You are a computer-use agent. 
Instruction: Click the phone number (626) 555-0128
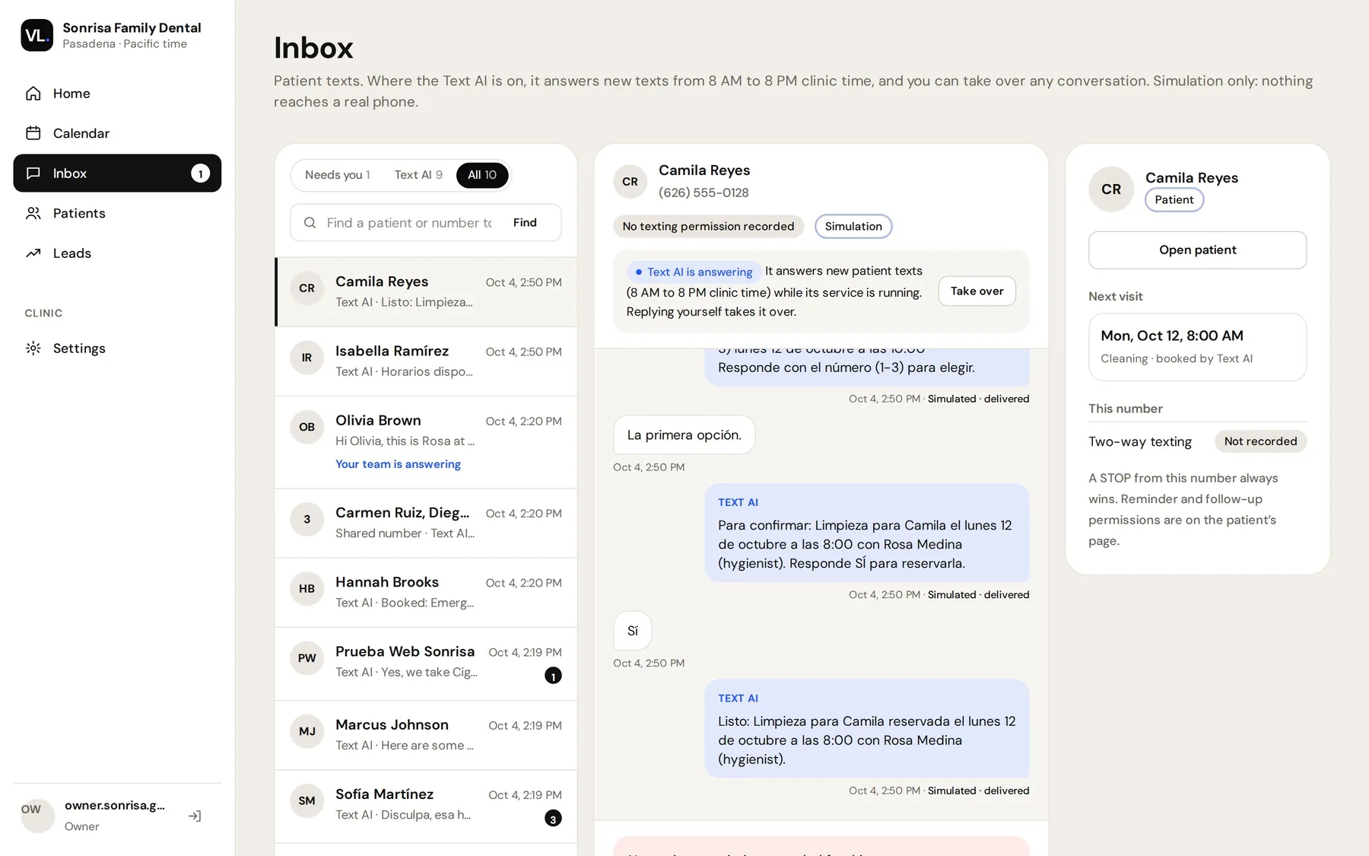[704, 193]
